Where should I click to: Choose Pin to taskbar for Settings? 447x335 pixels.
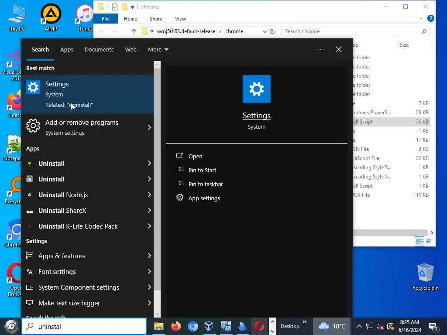coord(206,184)
